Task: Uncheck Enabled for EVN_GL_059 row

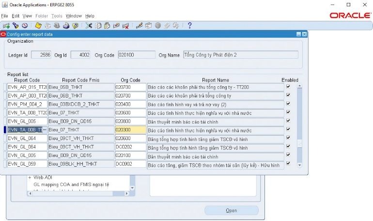Action: click(x=288, y=163)
